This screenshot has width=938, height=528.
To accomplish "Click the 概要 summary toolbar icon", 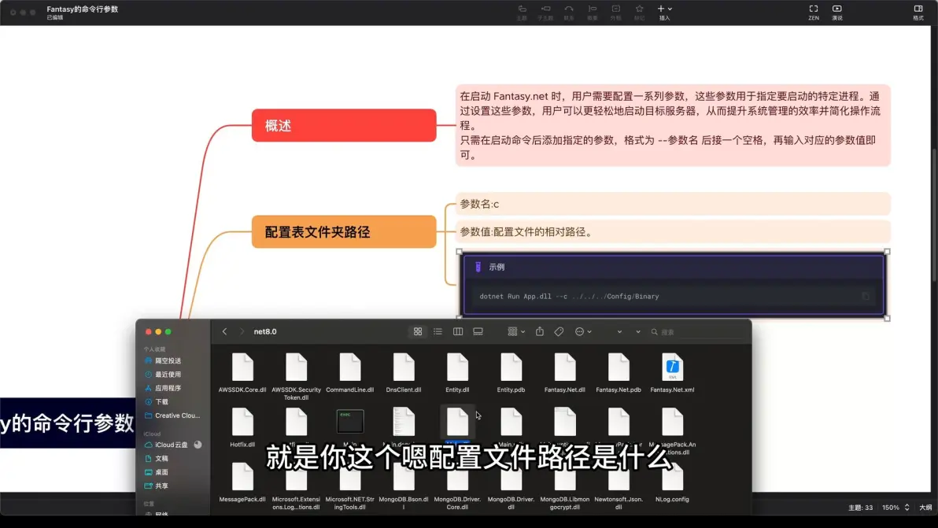I will point(593,12).
